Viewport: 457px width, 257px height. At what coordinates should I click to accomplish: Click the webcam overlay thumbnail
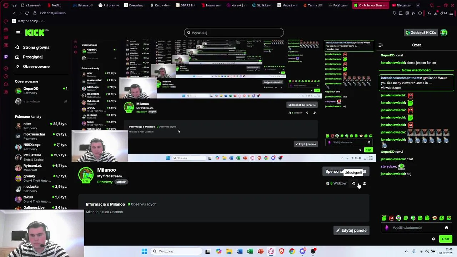click(42, 233)
